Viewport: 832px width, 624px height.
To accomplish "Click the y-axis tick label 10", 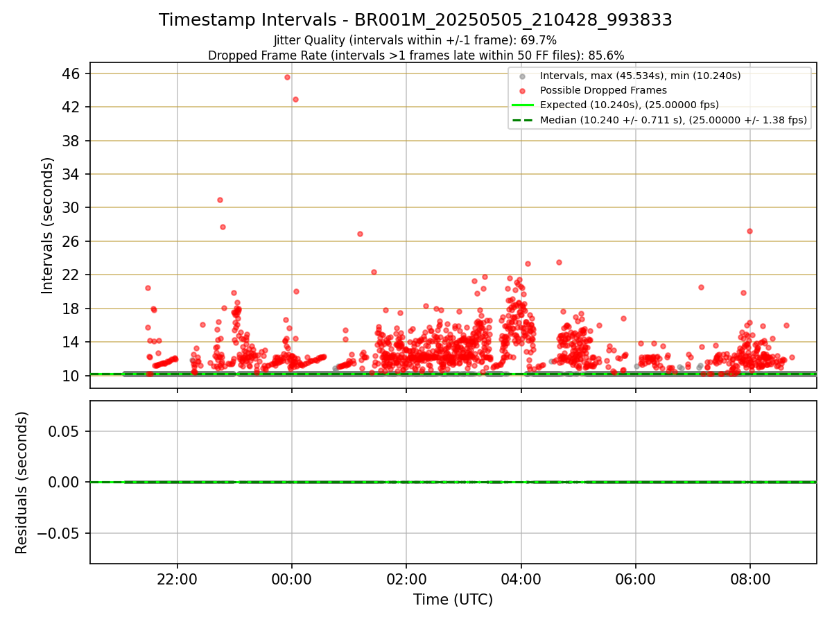I will point(71,375).
